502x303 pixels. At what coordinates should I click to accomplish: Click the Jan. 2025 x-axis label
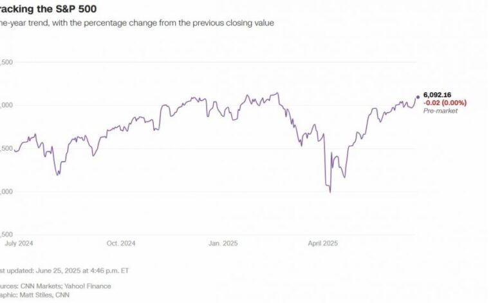click(224, 244)
